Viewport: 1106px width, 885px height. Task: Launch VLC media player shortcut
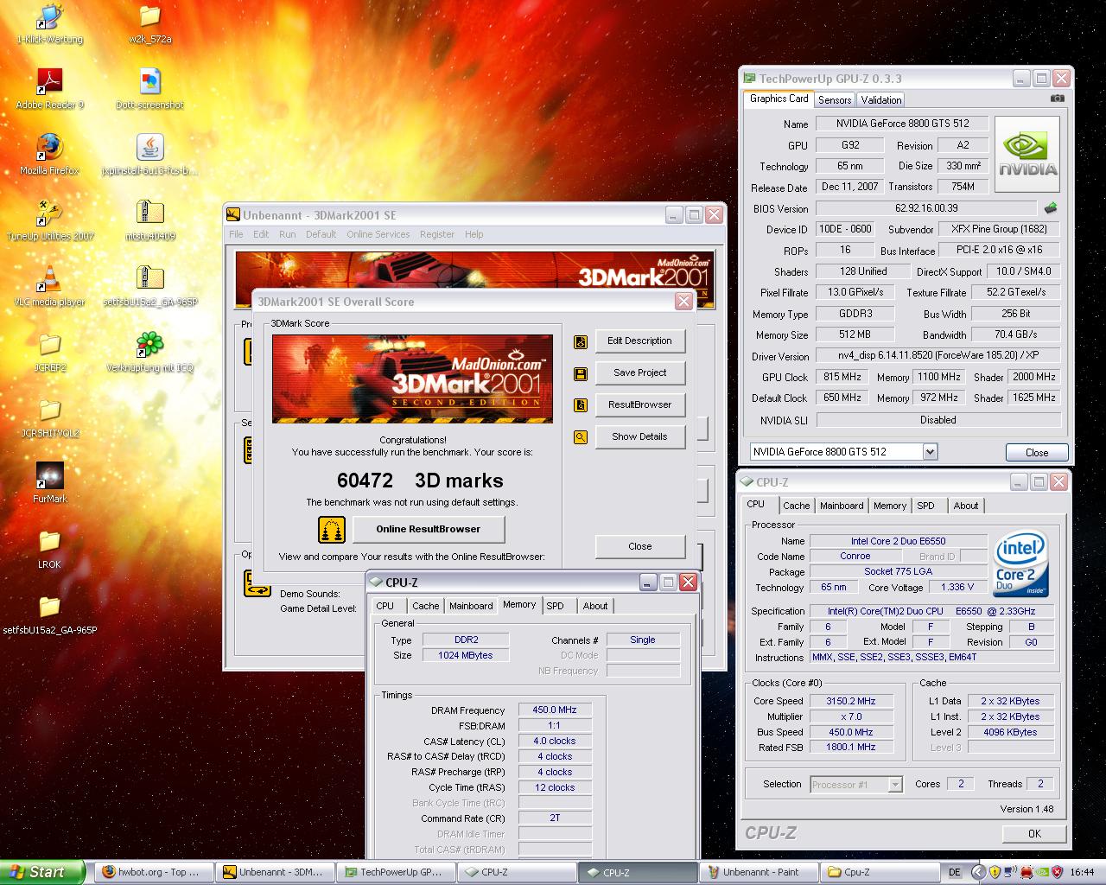(50, 279)
